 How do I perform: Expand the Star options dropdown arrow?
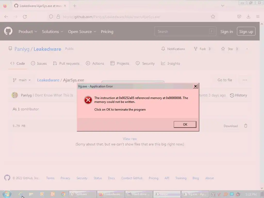coord(247,49)
